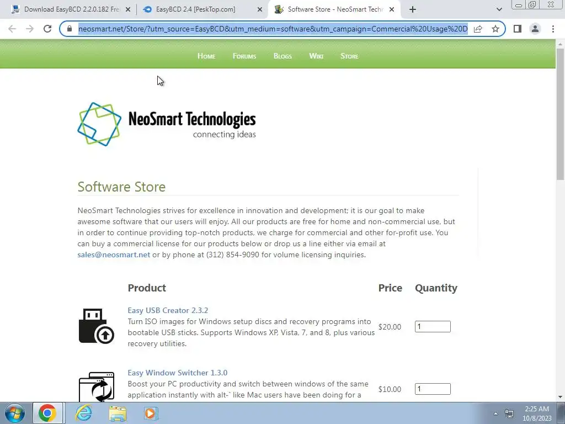
Task: Launch Internet Explorer from taskbar
Action: coord(84,413)
